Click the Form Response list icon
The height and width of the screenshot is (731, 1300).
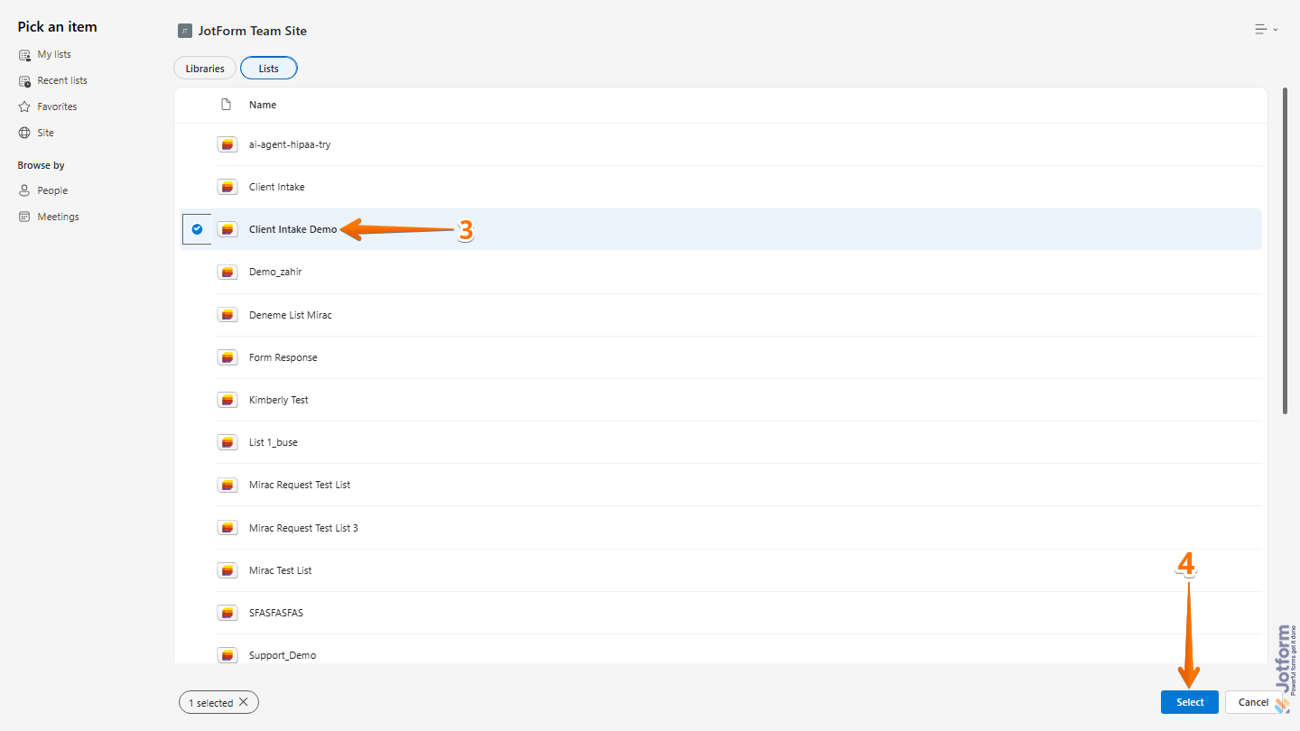(227, 357)
